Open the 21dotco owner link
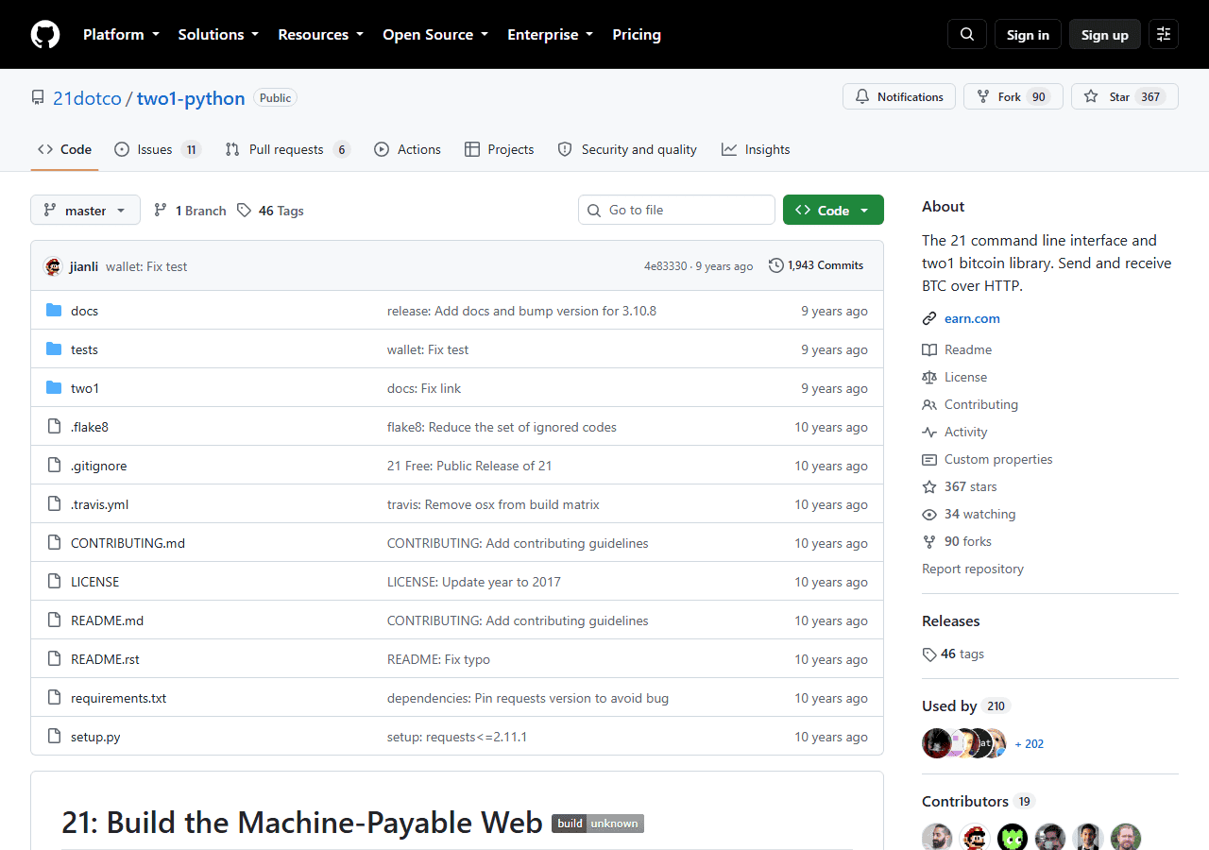 [x=87, y=98]
